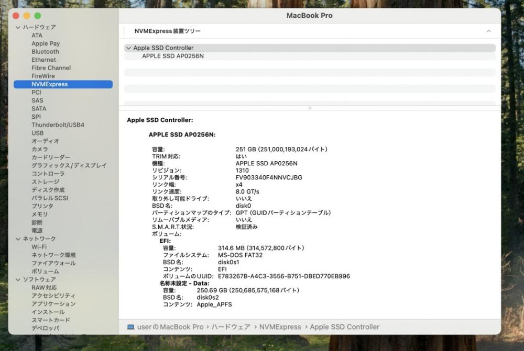Select 電源 in the sidebar

coord(37,231)
